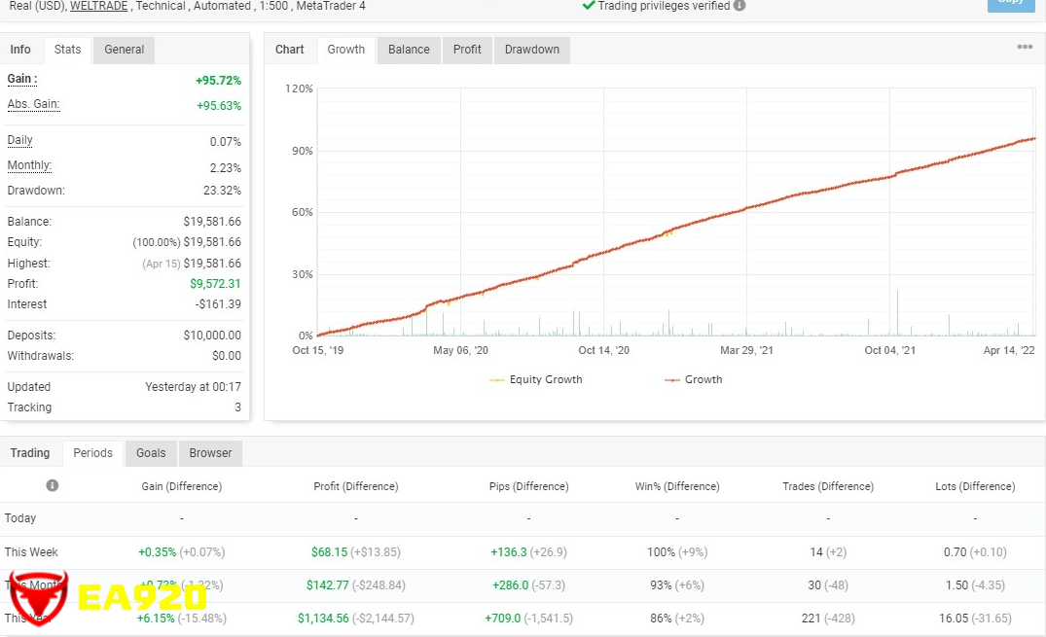Toggle the Growth legend series
This screenshot has height=637, width=1046.
click(693, 379)
